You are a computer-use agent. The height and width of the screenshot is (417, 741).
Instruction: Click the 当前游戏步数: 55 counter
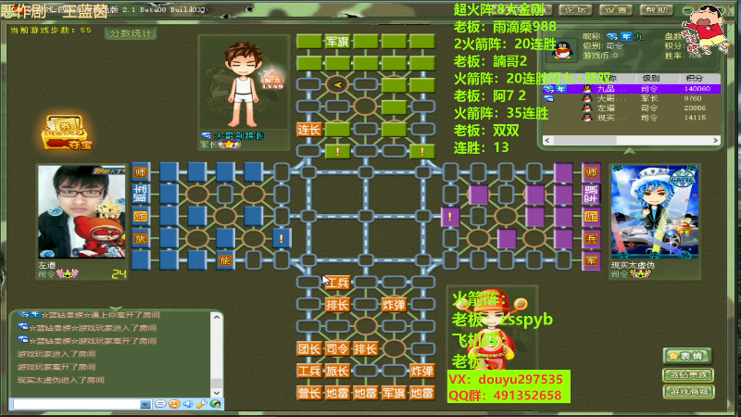pos(51,30)
